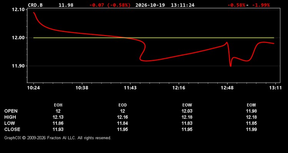Screen dimensions: 288x153
Task: Click the OPEN row label
Action: (11, 111)
